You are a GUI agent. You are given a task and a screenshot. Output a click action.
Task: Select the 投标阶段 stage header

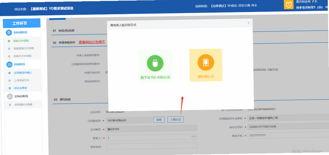[x=19, y=64]
